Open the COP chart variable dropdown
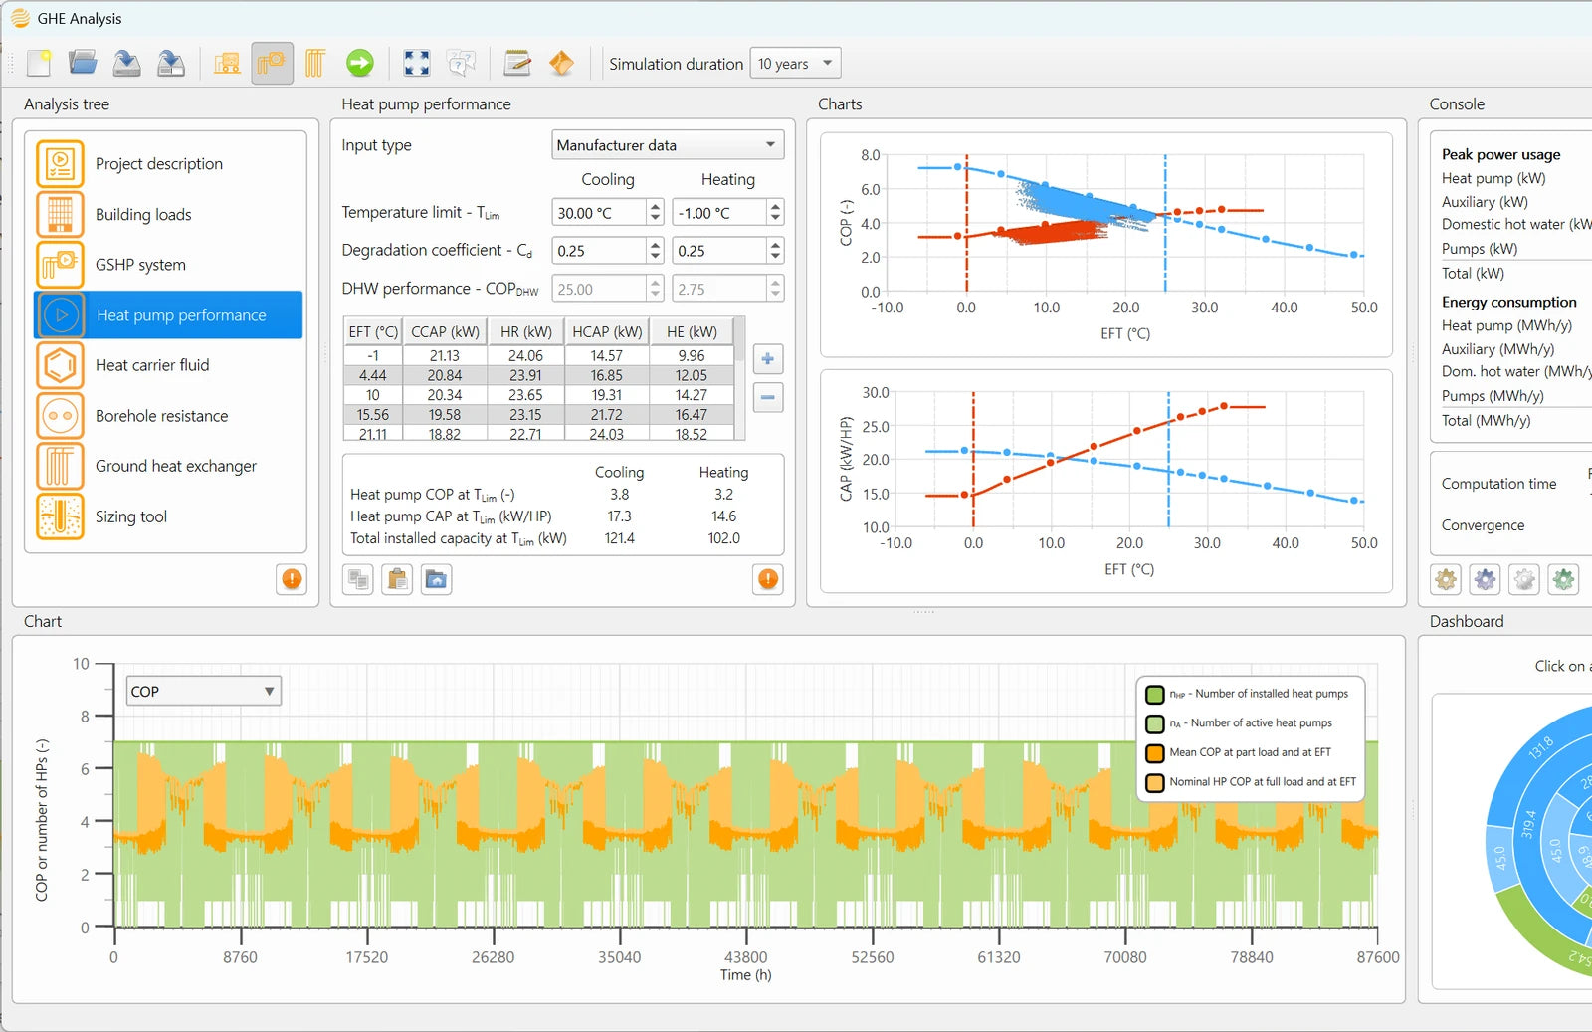This screenshot has height=1032, width=1592. (204, 692)
